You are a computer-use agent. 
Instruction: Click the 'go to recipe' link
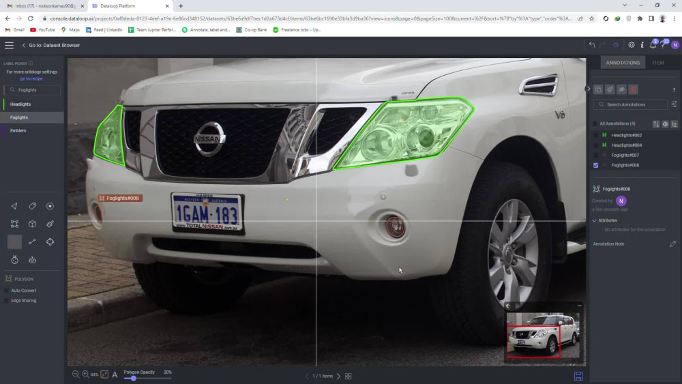tap(31, 78)
